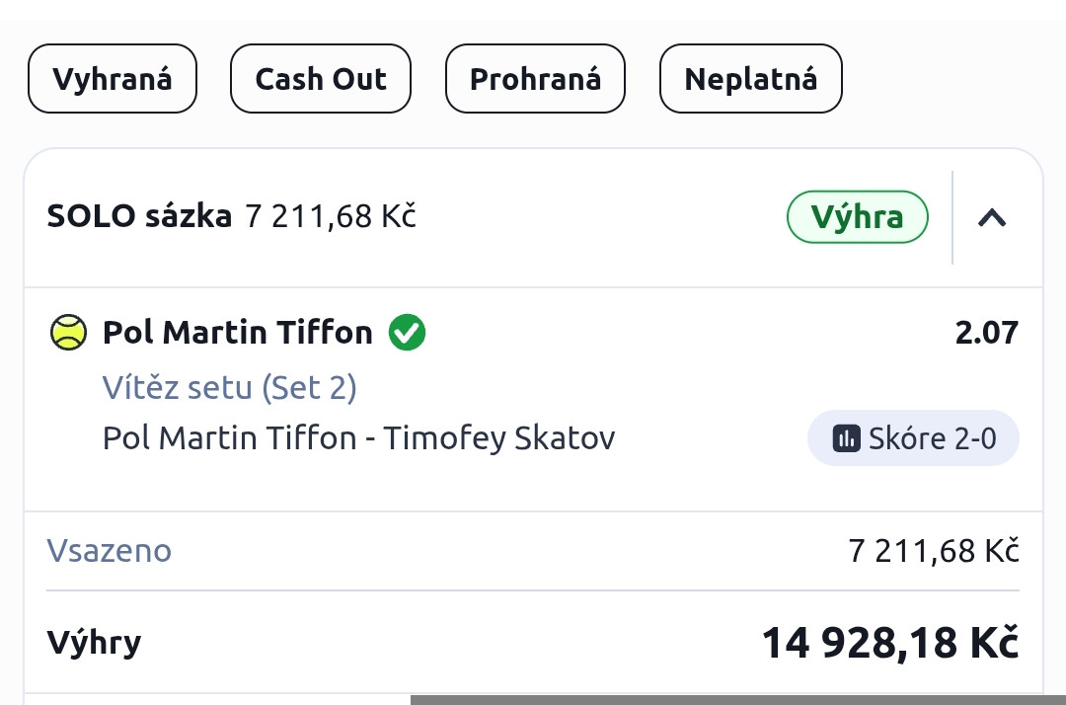The width and height of the screenshot is (1066, 705).
Task: Click the Vsazeno amount 7 211,68 Kč
Action: point(933,550)
